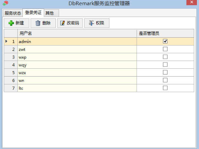Click the green plus icon for 新建
Image resolution: width=199 pixels, height=149 pixels.
click(x=11, y=23)
